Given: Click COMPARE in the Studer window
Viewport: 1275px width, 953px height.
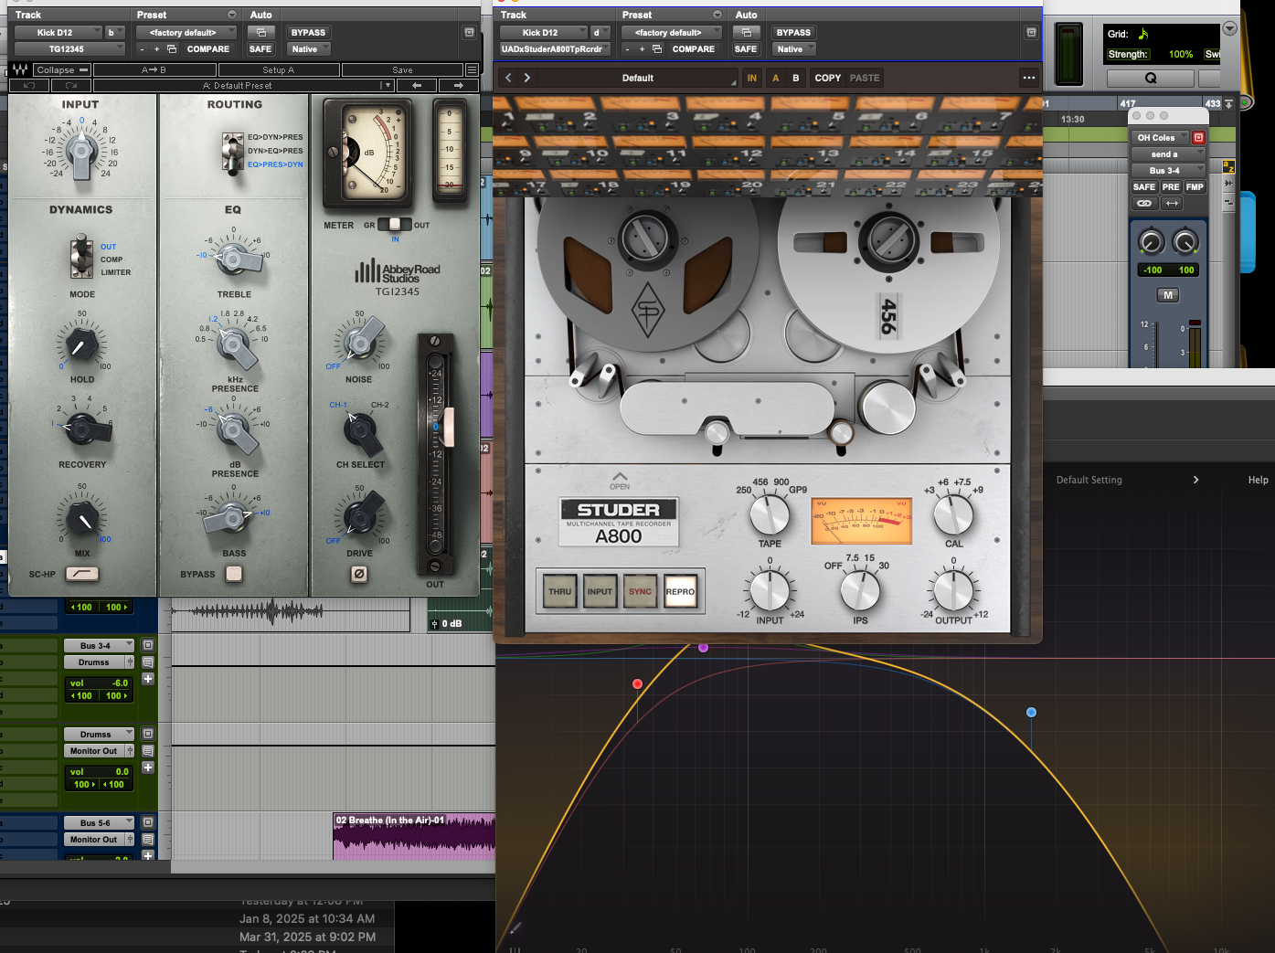Looking at the screenshot, I should pos(694,49).
